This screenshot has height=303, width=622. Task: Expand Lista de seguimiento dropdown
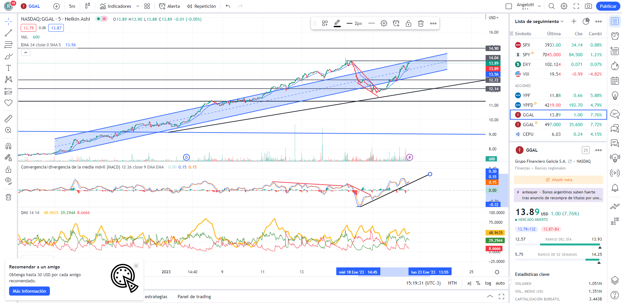[x=539, y=21]
